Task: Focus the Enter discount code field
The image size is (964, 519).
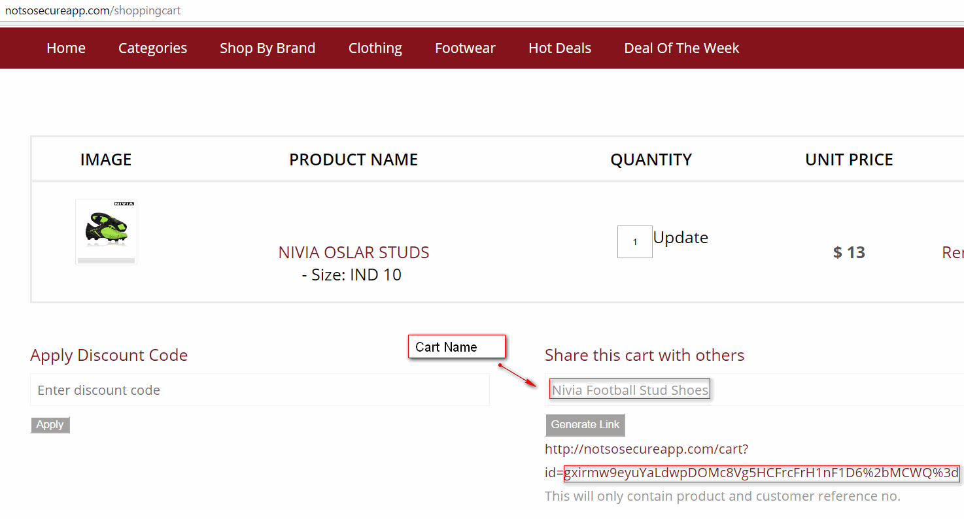Action: (x=260, y=390)
